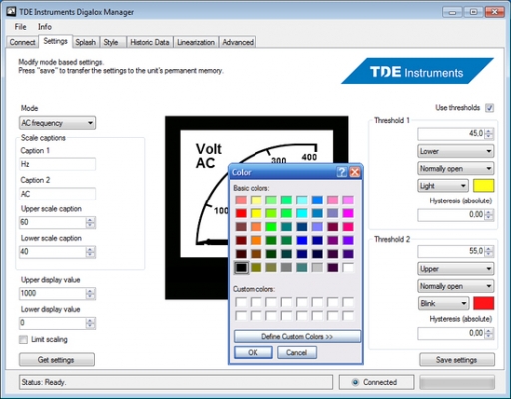Click the Color dialog help question-mark icon
This screenshot has width=511, height=399.
click(x=341, y=172)
